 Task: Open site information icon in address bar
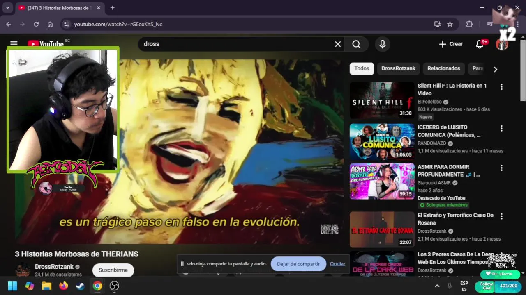point(67,24)
